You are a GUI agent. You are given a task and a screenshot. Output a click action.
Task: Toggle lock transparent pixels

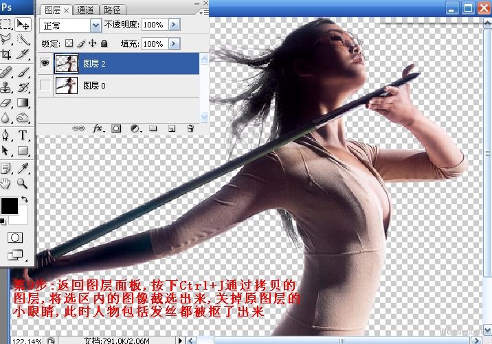[x=69, y=43]
